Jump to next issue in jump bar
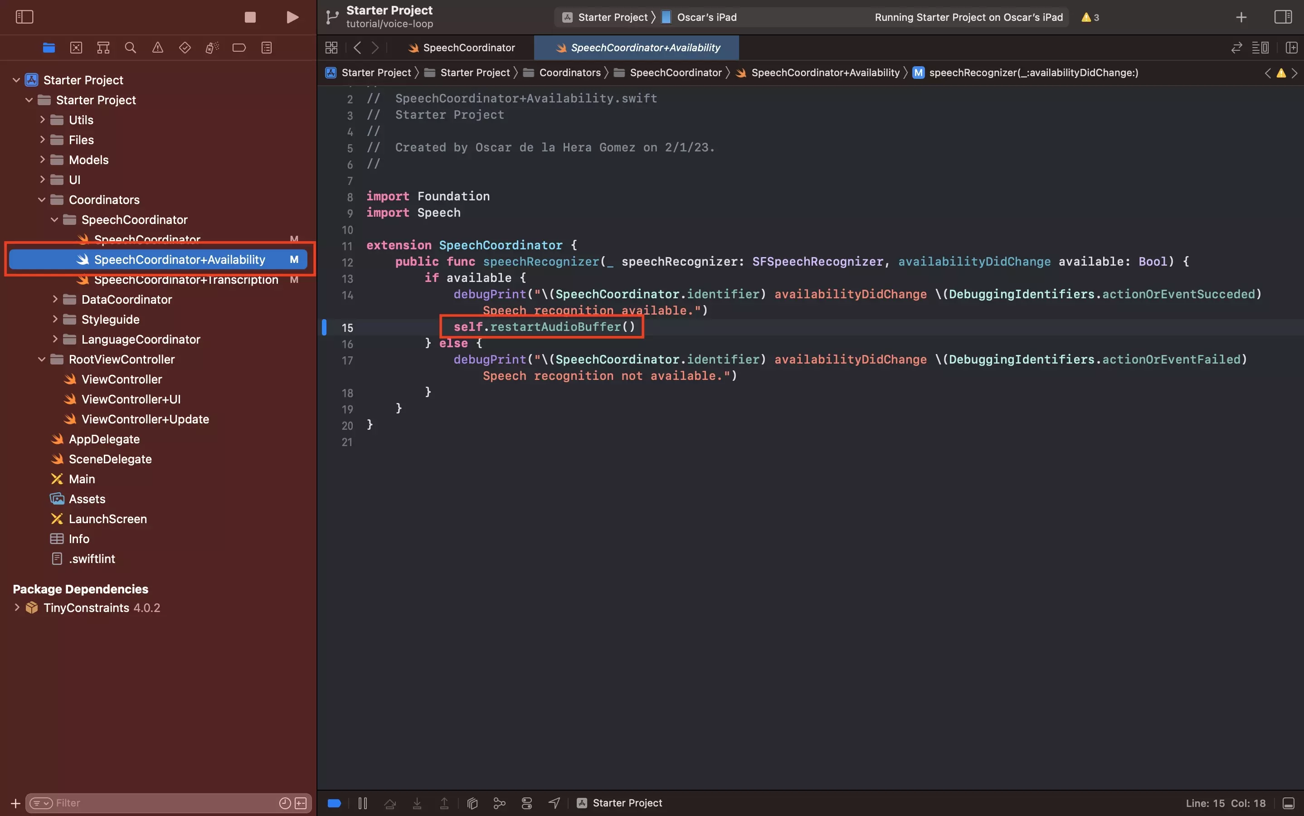 click(x=1294, y=73)
